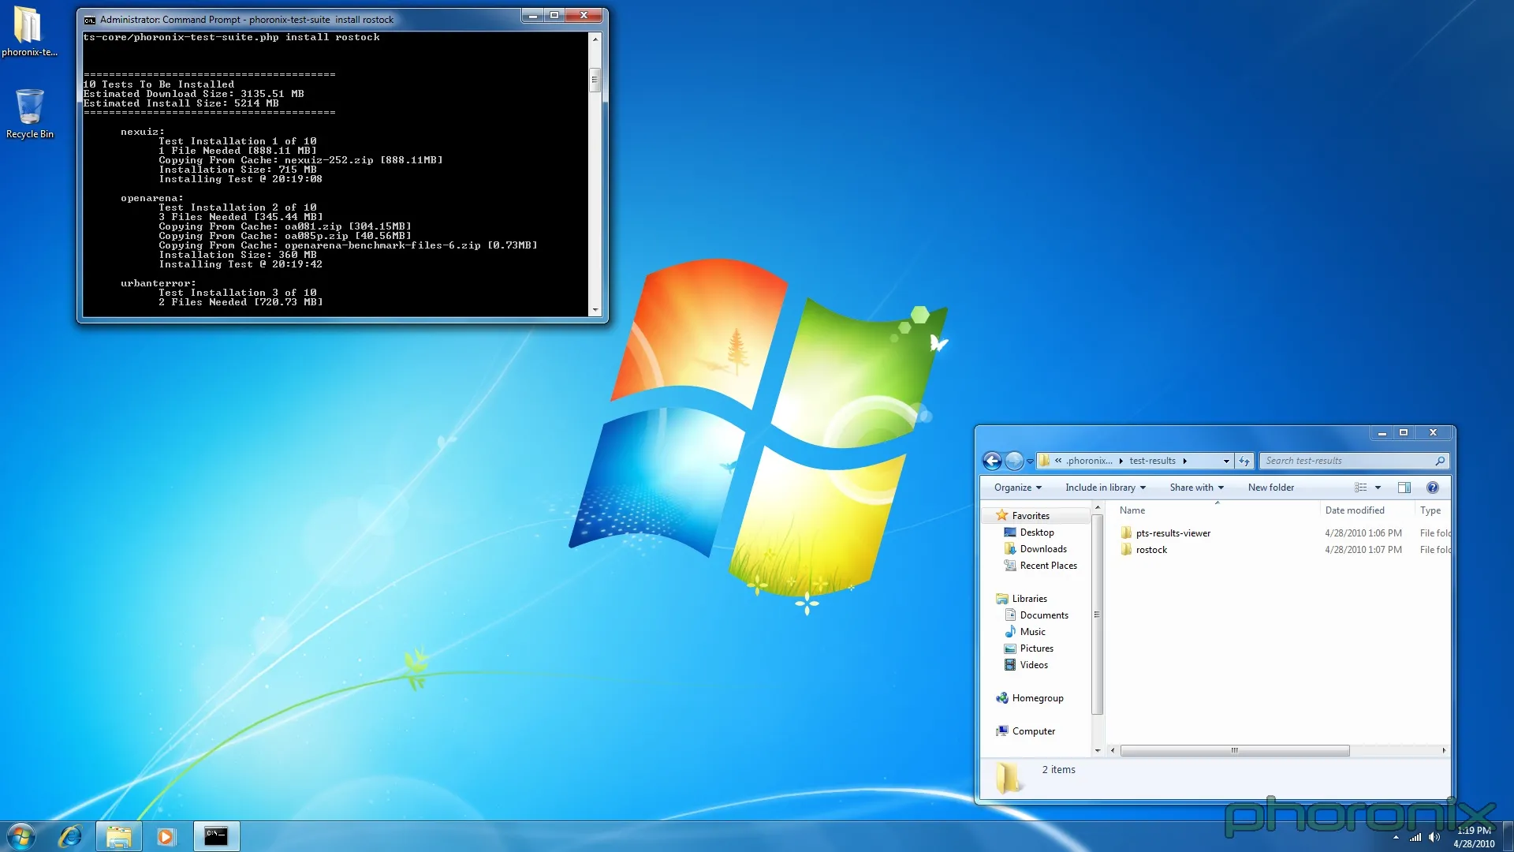1514x852 pixels.
Task: Click the Explorer horizontal scrollbar thumb
Action: pos(1235,751)
